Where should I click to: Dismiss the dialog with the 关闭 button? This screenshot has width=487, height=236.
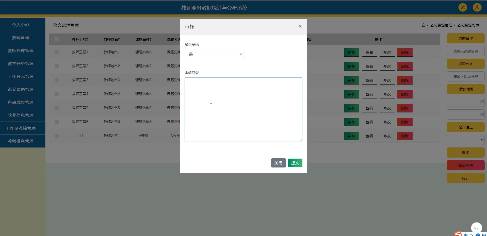coord(278,163)
